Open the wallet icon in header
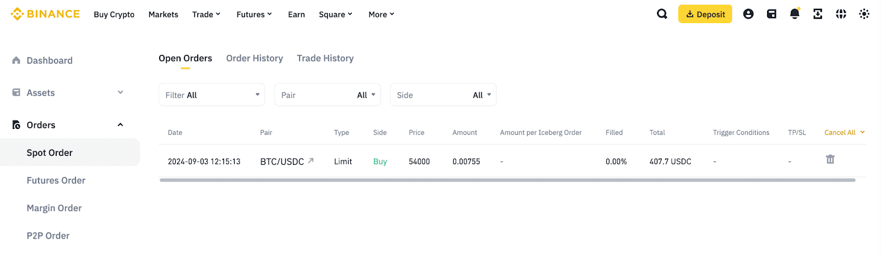Viewport: 881px width, 254px height. 771,14
